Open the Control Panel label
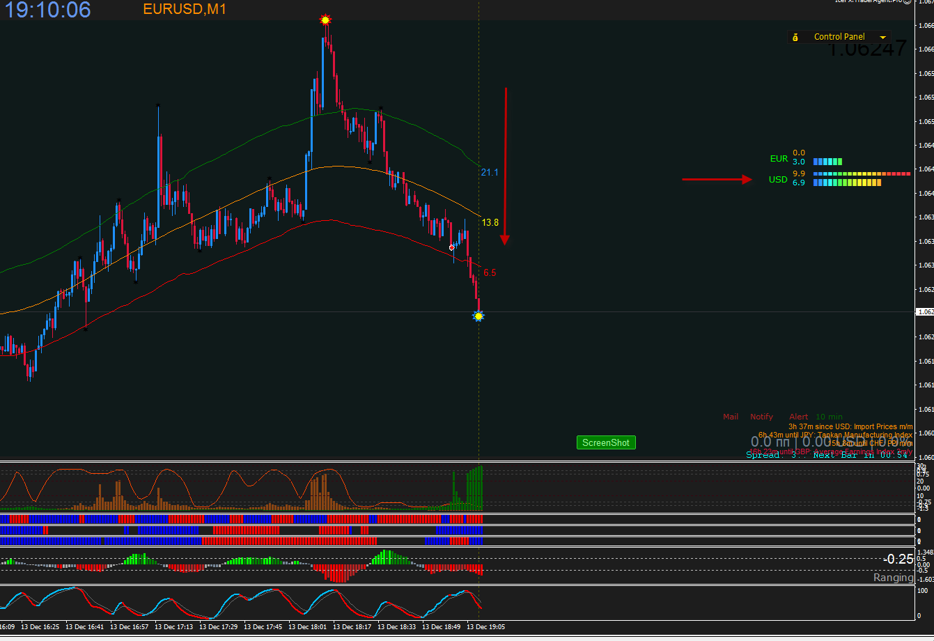 [x=839, y=37]
